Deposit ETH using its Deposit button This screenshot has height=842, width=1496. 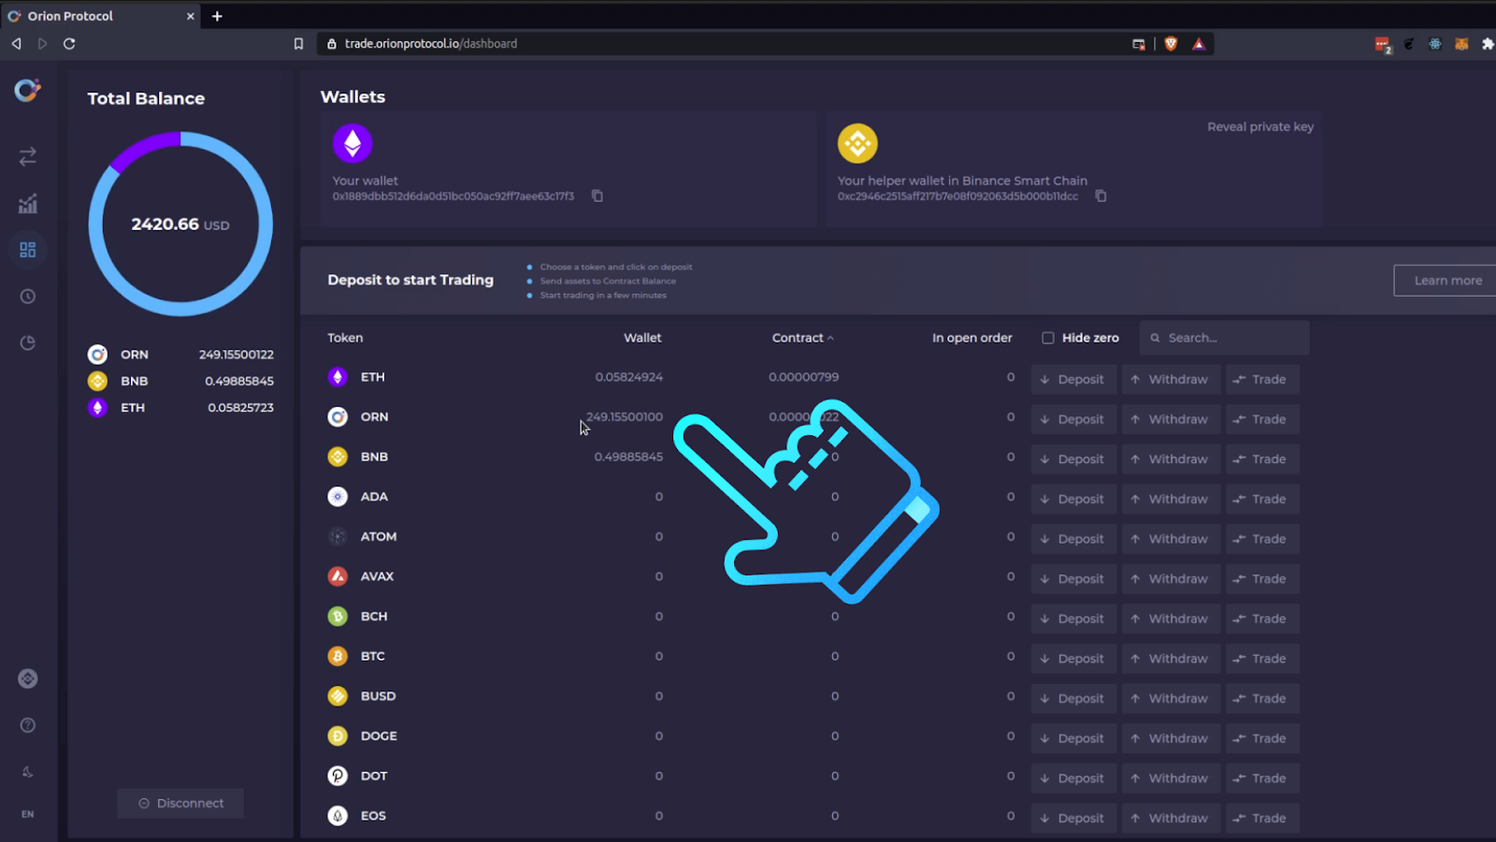[1074, 379]
